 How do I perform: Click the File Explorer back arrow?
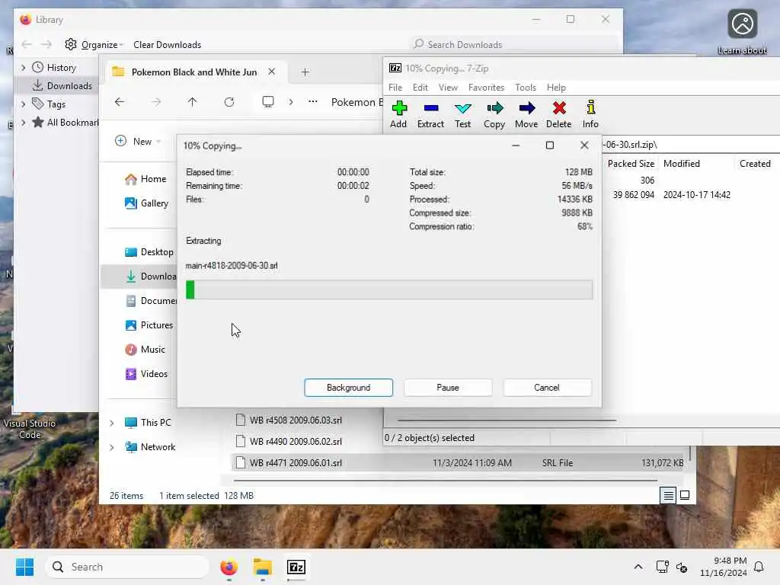120,102
